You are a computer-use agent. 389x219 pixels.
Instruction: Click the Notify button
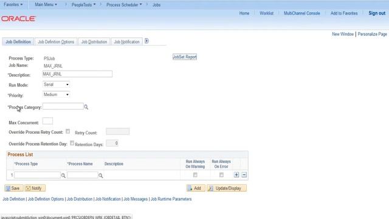coord(35,188)
